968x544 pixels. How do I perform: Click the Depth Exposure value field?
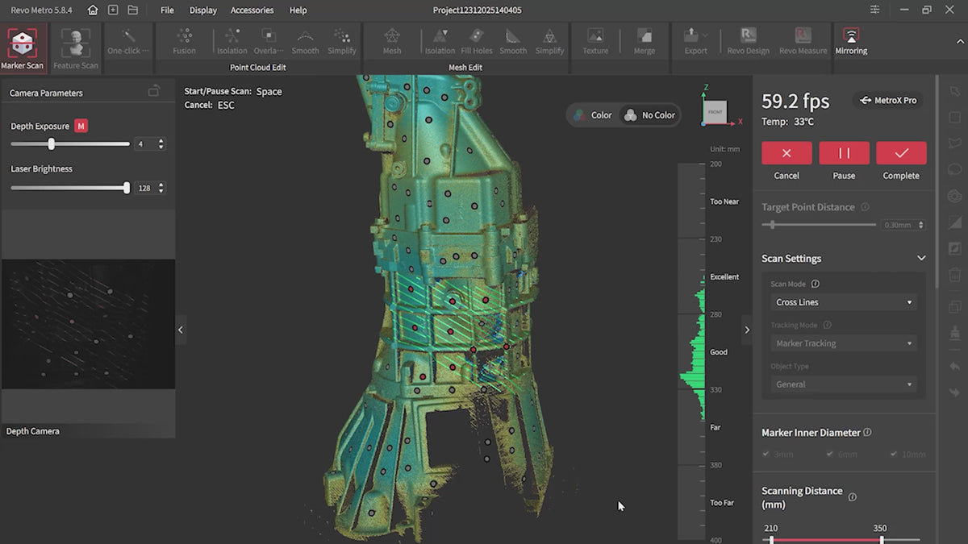pyautogui.click(x=144, y=144)
